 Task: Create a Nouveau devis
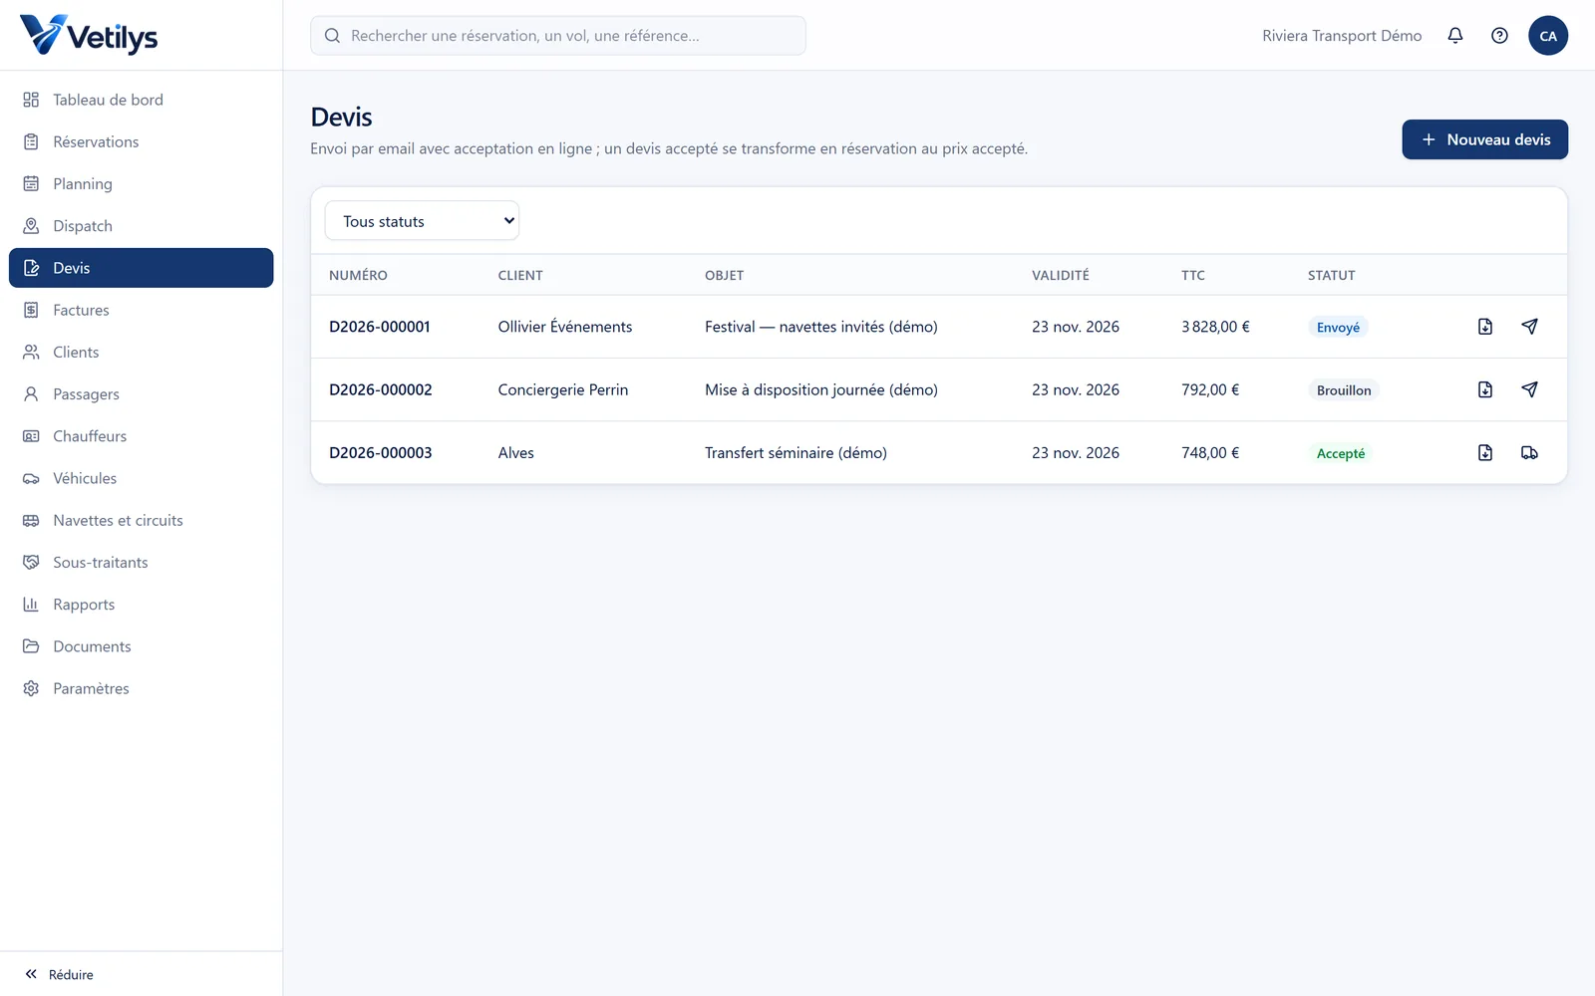pos(1484,139)
